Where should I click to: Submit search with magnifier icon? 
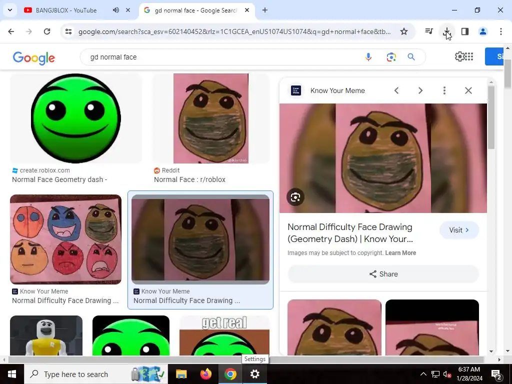[x=411, y=57]
